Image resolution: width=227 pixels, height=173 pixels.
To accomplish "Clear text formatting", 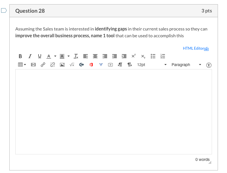I will coord(76,56).
